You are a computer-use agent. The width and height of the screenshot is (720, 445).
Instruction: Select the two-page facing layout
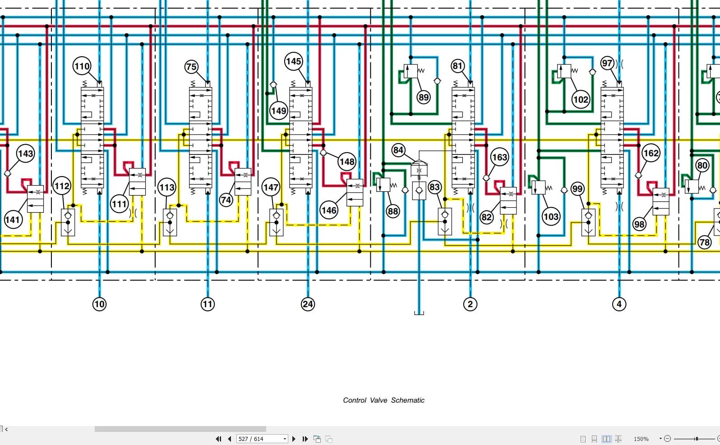(x=606, y=439)
